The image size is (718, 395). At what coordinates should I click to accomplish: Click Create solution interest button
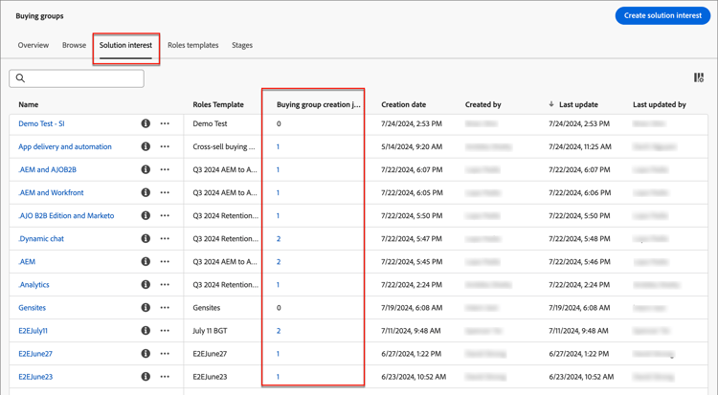coord(662,15)
